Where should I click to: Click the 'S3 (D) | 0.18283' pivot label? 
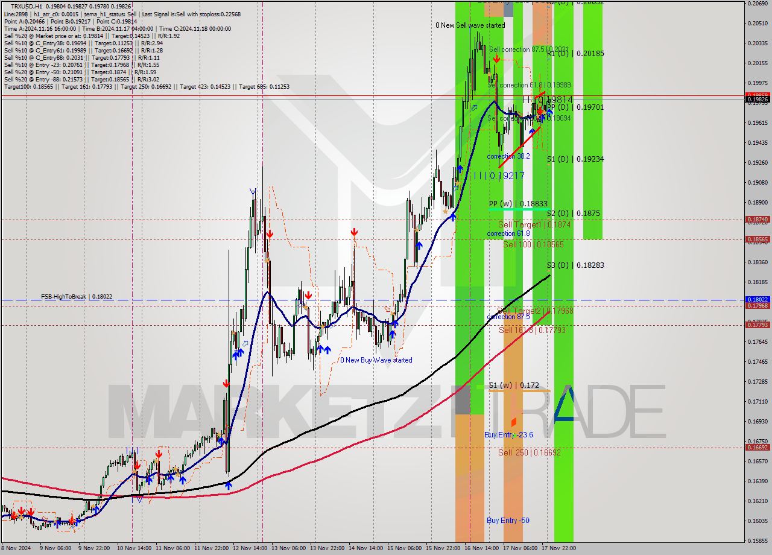pyautogui.click(x=575, y=265)
